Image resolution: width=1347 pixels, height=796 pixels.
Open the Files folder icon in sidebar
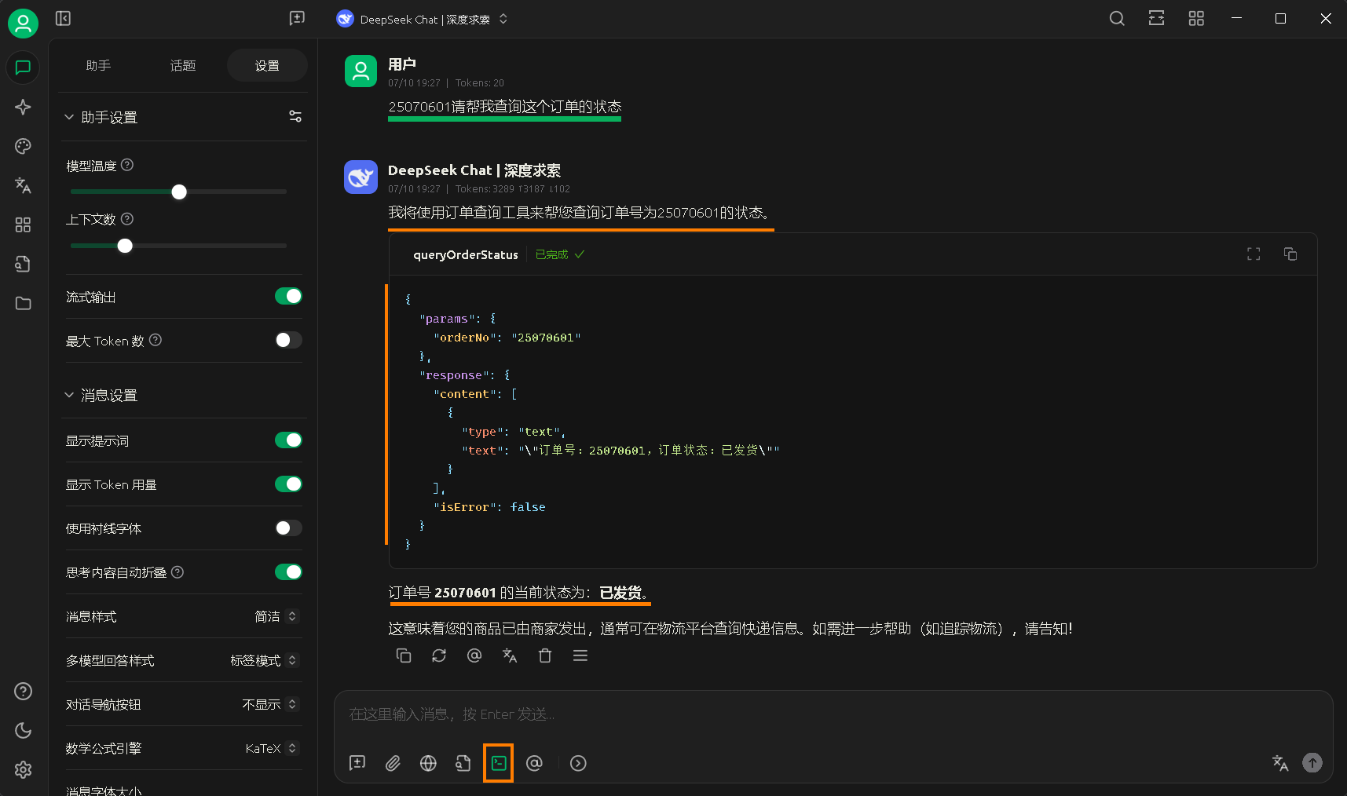click(23, 303)
